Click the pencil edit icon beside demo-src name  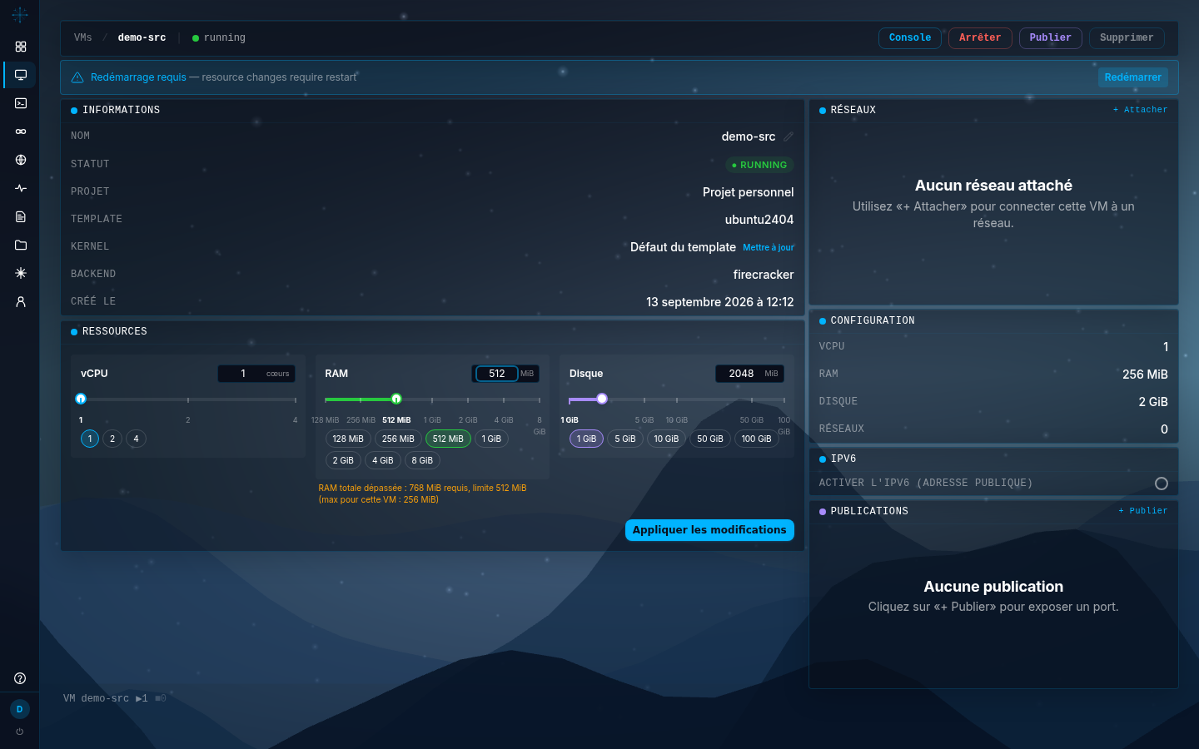coord(789,136)
